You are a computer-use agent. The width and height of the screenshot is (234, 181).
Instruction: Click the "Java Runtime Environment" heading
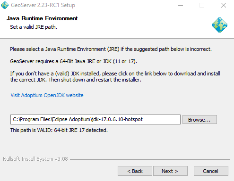42,18
